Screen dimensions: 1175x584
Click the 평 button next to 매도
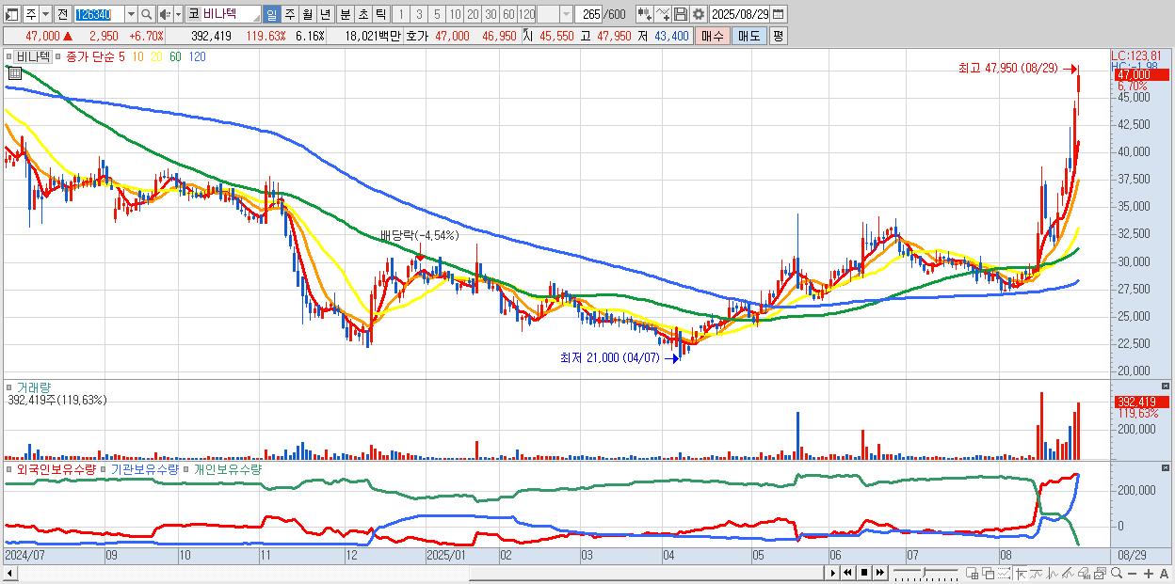[778, 36]
